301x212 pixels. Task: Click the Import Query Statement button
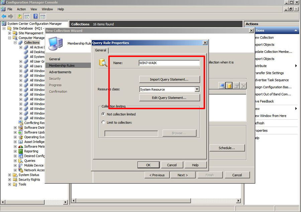[x=169, y=80]
